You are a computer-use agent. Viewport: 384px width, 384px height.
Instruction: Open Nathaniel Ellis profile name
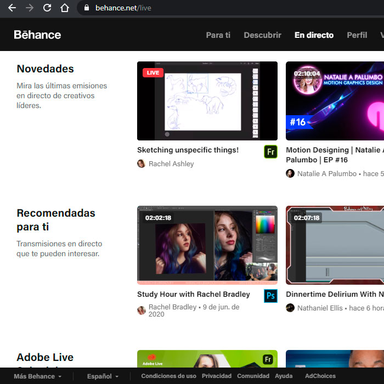(320, 308)
